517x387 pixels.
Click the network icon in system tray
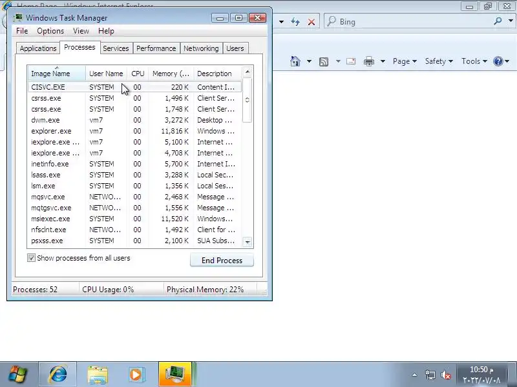[x=430, y=375]
